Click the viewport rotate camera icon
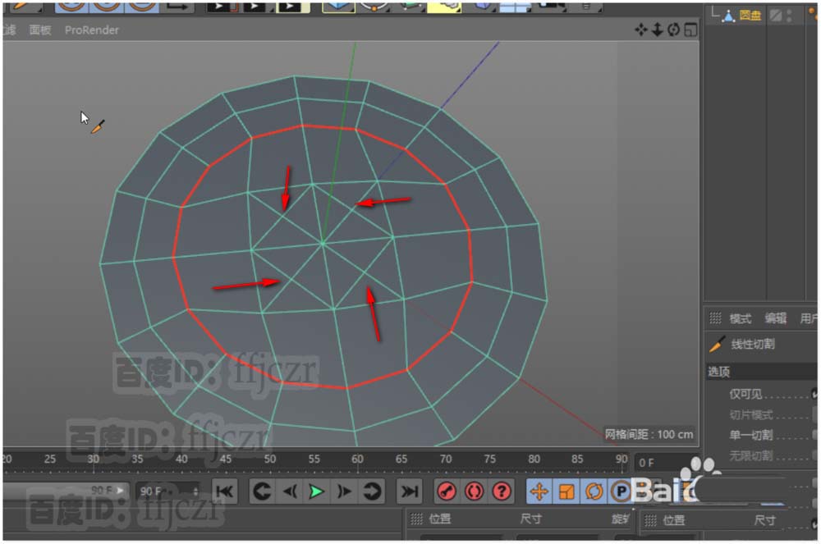Image resolution: width=821 pixels, height=544 pixels. click(673, 30)
